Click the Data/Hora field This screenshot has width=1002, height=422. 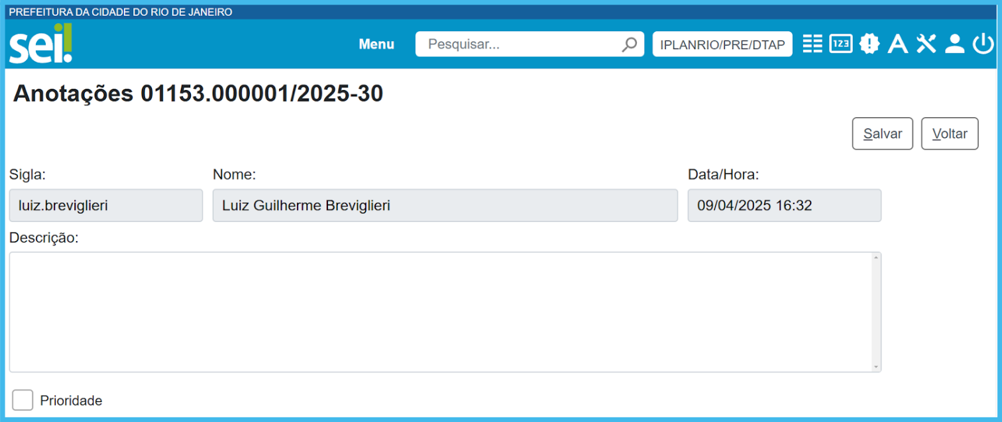(784, 205)
